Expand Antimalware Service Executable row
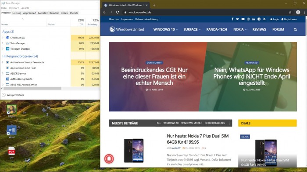Viewport: 307px width, 172px height. 3,62
